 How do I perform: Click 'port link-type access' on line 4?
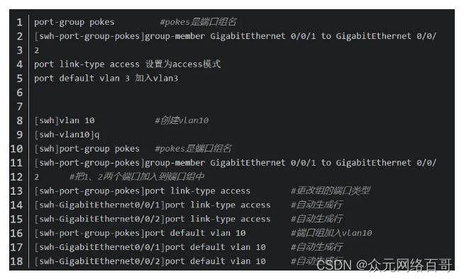[87, 64]
